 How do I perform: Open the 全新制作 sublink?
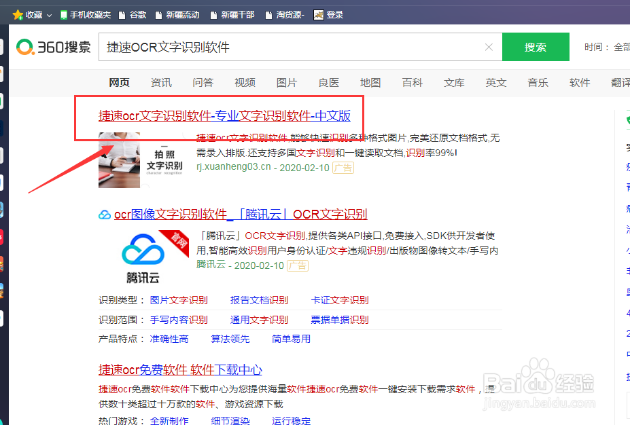(169, 420)
